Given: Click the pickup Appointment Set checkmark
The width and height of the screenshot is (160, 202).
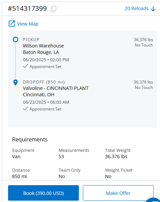Looking at the screenshot, I should click(26, 66).
